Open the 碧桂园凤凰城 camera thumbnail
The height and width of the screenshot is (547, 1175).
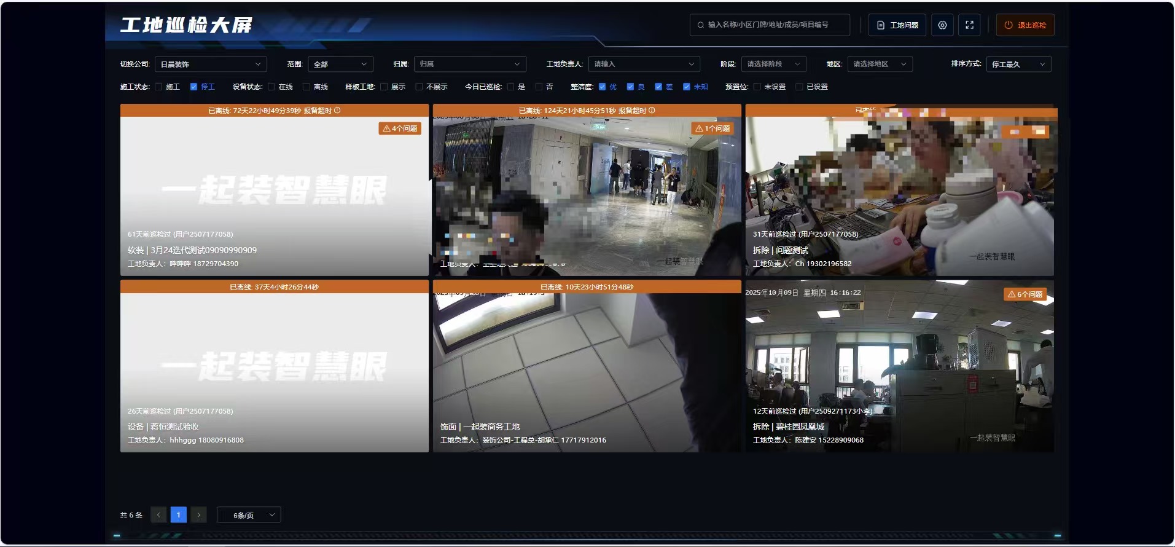(x=899, y=366)
